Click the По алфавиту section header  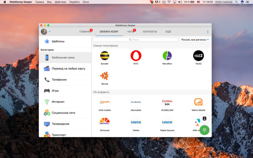(101, 92)
